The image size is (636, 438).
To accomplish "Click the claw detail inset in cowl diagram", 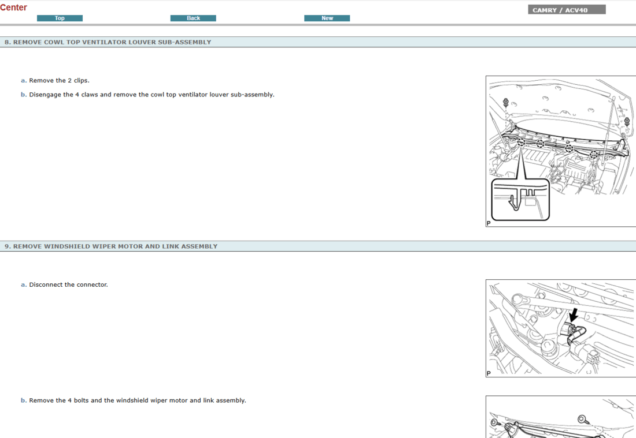I will click(x=520, y=200).
